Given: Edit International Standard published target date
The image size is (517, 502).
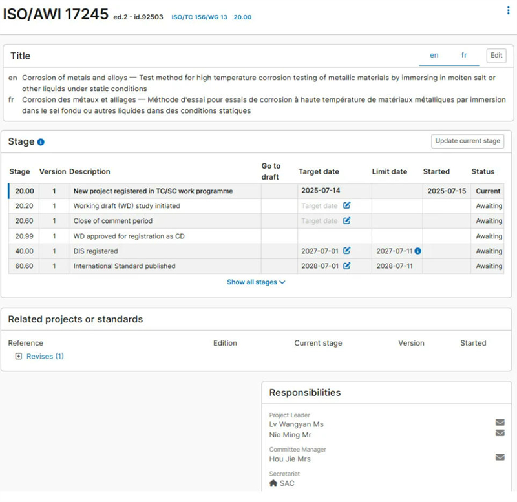Looking at the screenshot, I should pos(346,266).
